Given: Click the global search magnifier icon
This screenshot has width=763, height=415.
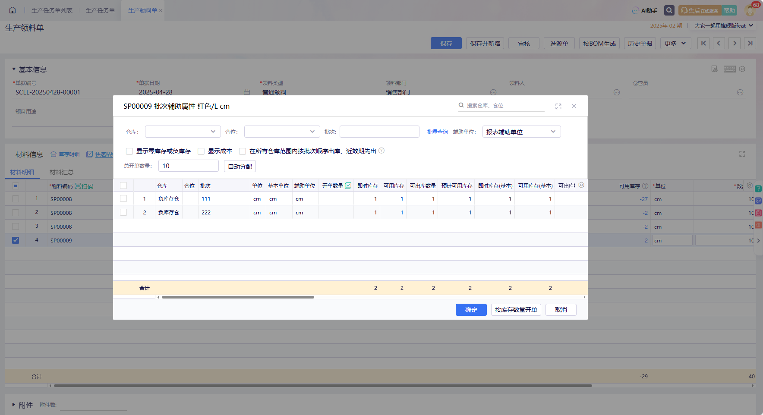Looking at the screenshot, I should click(669, 10).
